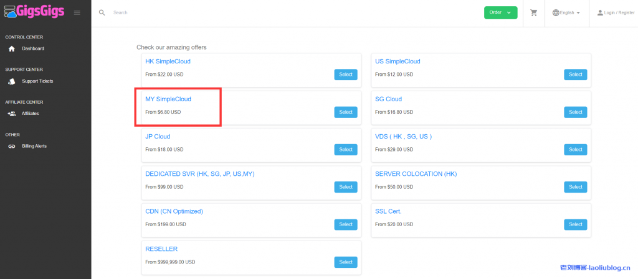Select the MY SimpleCloud offer
638x279 pixels.
click(345, 112)
